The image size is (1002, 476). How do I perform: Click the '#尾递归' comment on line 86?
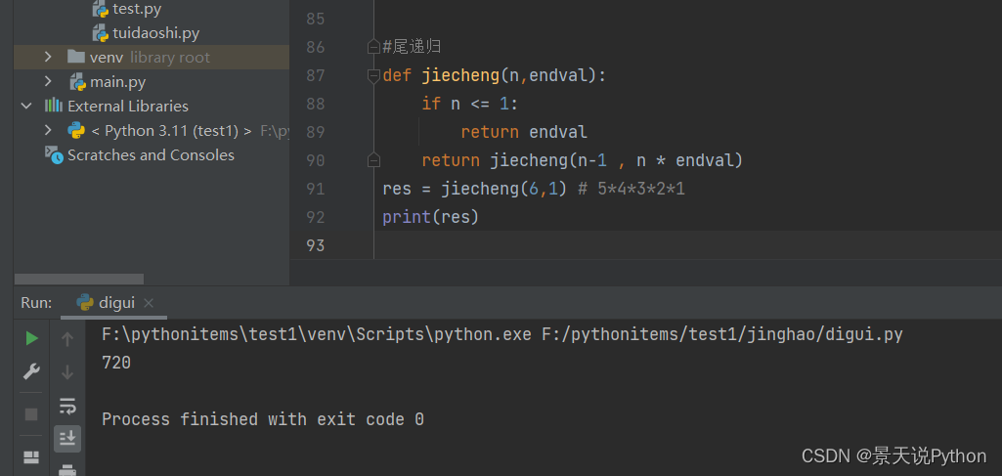pyautogui.click(x=413, y=47)
